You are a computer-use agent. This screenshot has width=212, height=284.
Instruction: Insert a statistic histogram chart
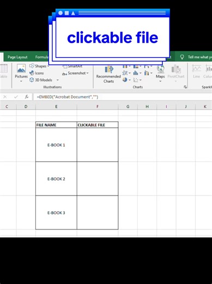(x=136, y=73)
